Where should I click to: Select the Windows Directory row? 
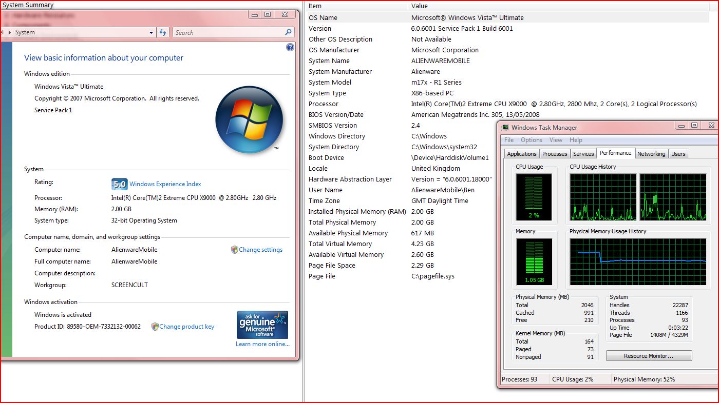click(x=402, y=136)
